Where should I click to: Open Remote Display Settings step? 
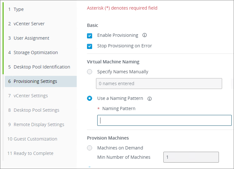[x=39, y=125]
